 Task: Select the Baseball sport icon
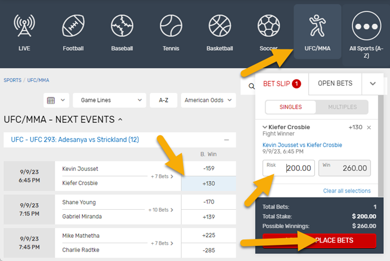(122, 26)
